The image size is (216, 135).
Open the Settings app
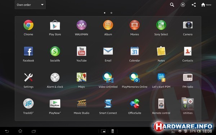tap(28, 77)
